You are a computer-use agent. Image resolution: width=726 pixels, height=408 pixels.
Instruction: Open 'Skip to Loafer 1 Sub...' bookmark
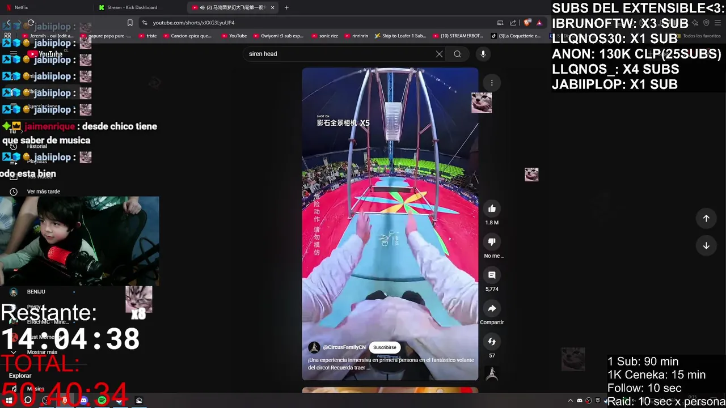[400, 36]
